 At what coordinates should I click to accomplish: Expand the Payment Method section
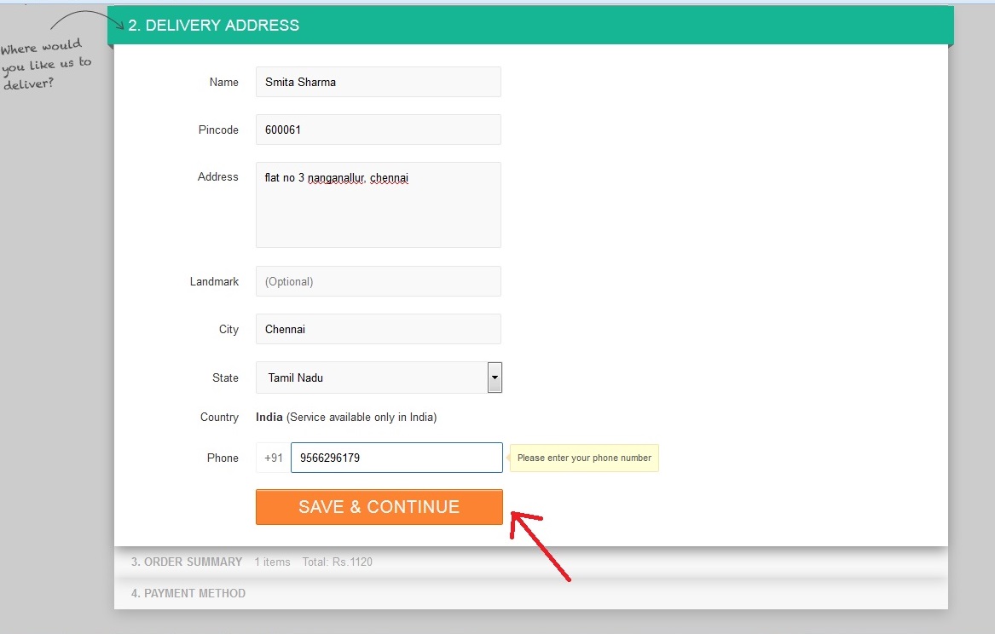[x=188, y=593]
